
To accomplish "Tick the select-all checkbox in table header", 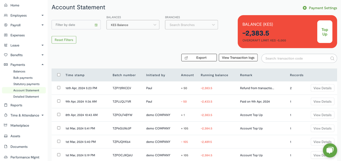I will (59, 75).
